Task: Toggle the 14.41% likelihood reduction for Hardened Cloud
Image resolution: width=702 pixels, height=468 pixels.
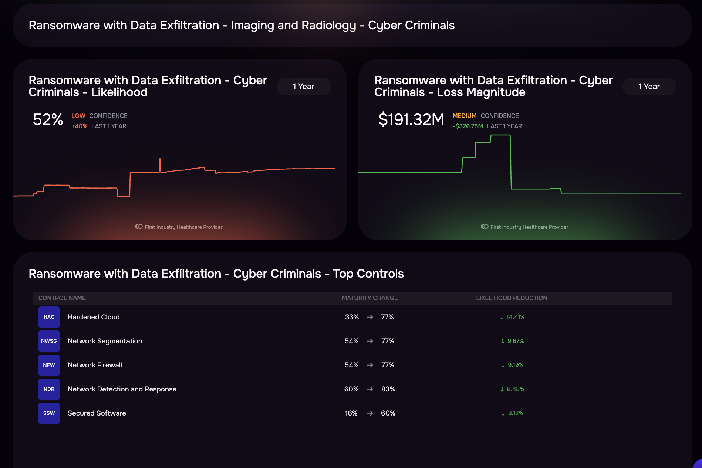Action: (x=512, y=317)
